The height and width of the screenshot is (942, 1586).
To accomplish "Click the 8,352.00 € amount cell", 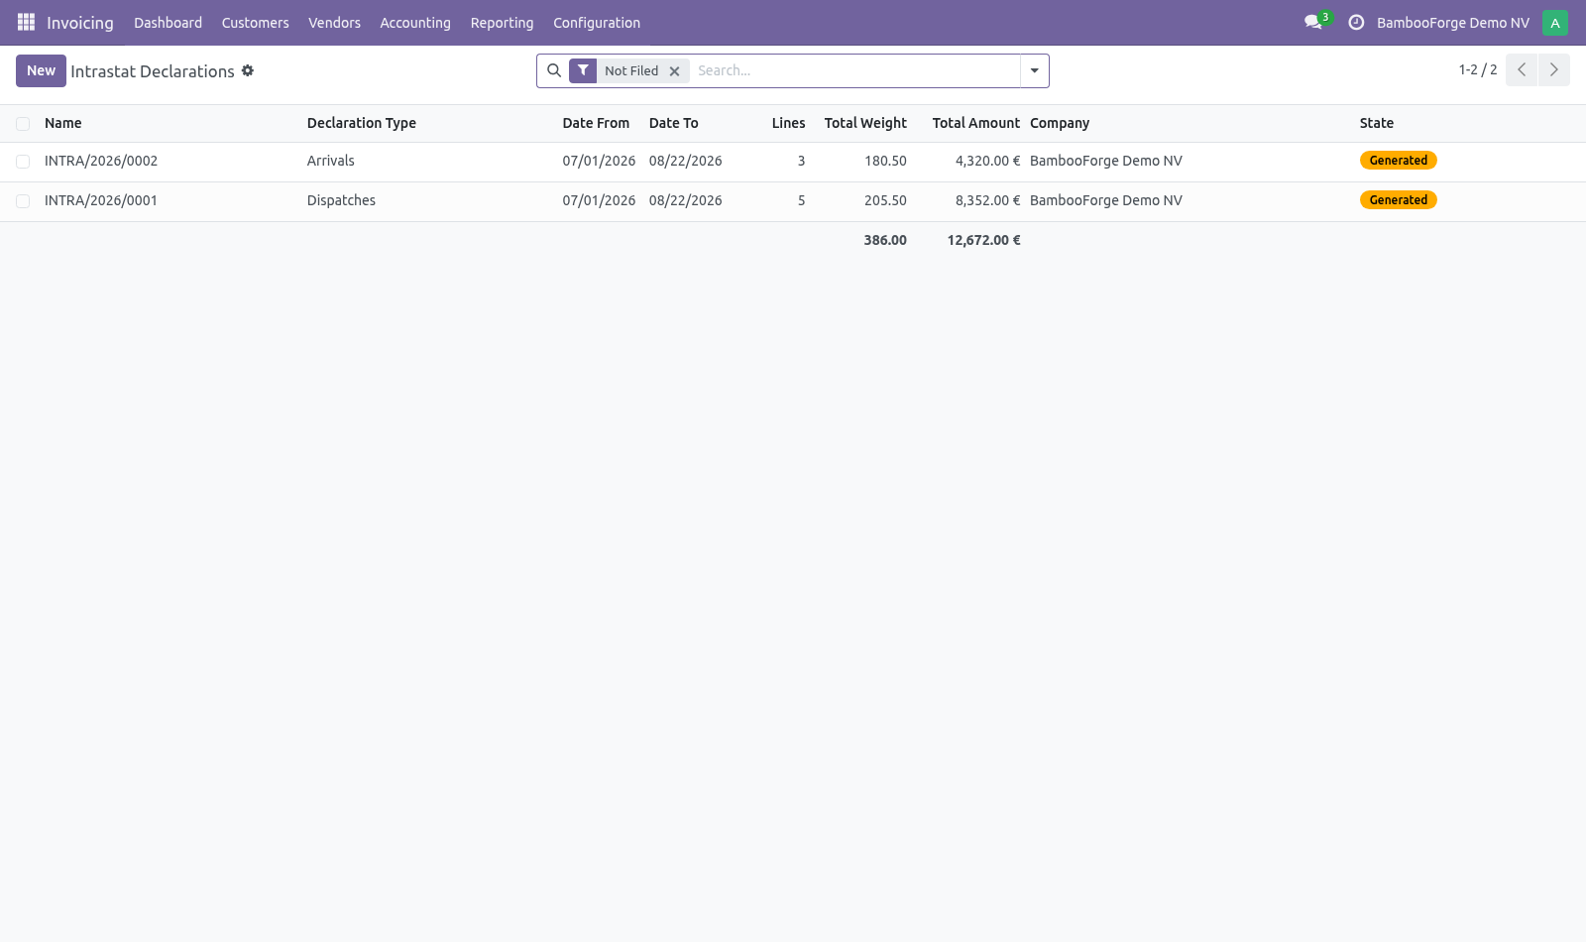I will tap(987, 200).
